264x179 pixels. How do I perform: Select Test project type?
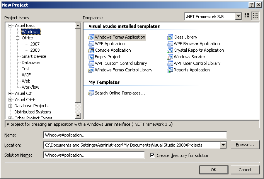(x=26, y=69)
